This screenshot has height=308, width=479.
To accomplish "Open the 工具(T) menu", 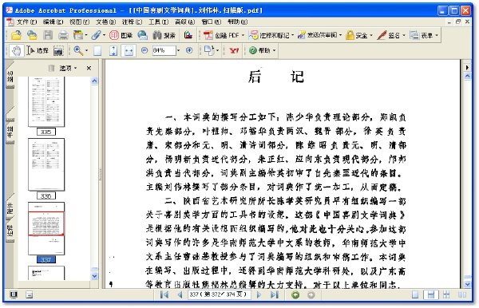I will (x=159, y=22).
